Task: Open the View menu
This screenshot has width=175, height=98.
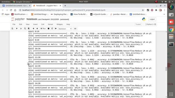Action: 28,24
